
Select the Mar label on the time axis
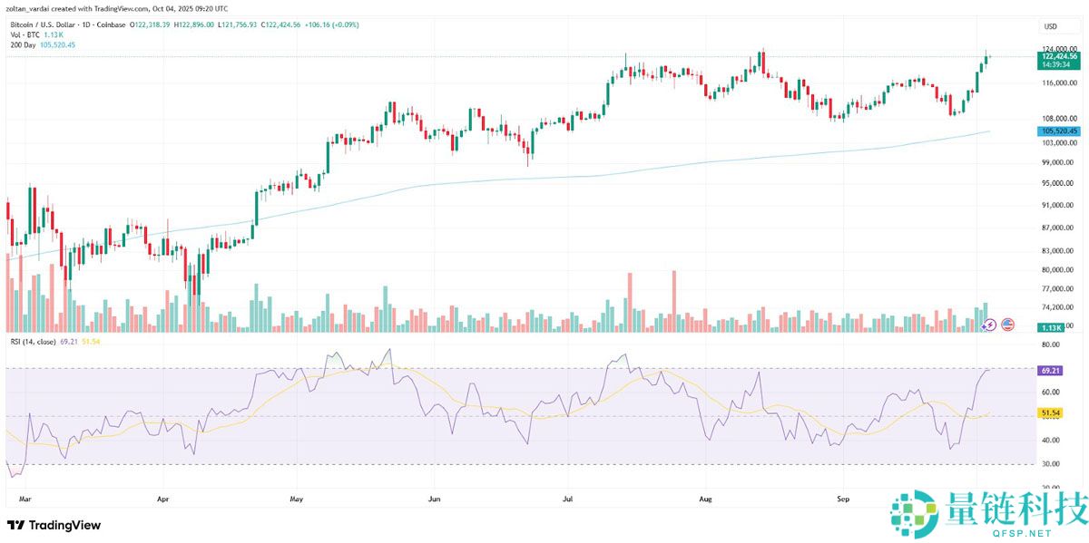25,499
